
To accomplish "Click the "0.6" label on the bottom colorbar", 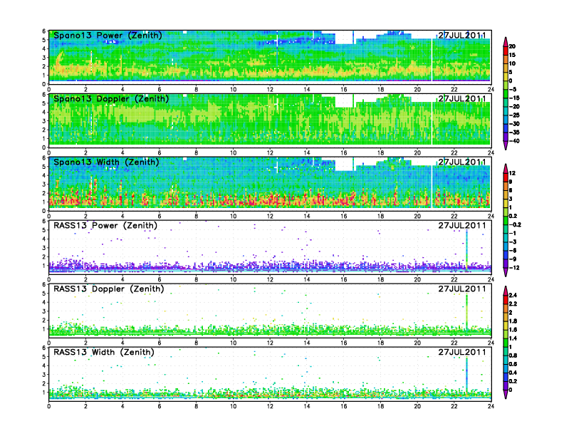I will pyautogui.click(x=513, y=364).
